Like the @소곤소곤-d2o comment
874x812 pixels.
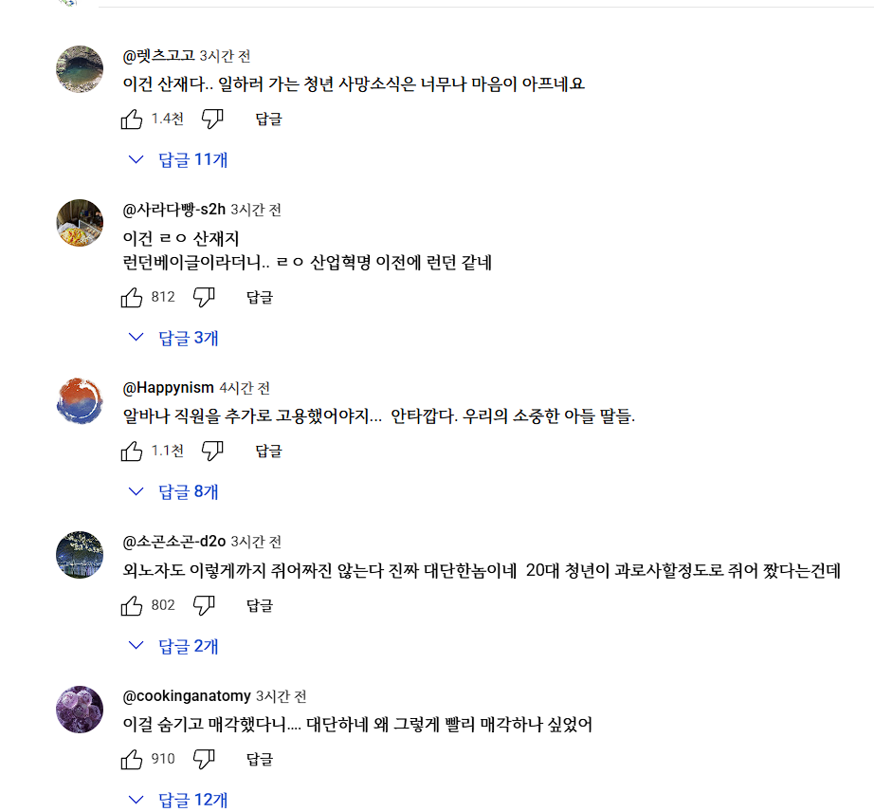pos(132,605)
